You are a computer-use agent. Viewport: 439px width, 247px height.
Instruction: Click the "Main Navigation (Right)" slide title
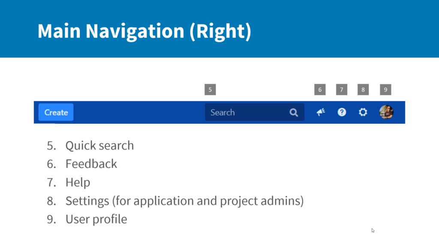144,31
